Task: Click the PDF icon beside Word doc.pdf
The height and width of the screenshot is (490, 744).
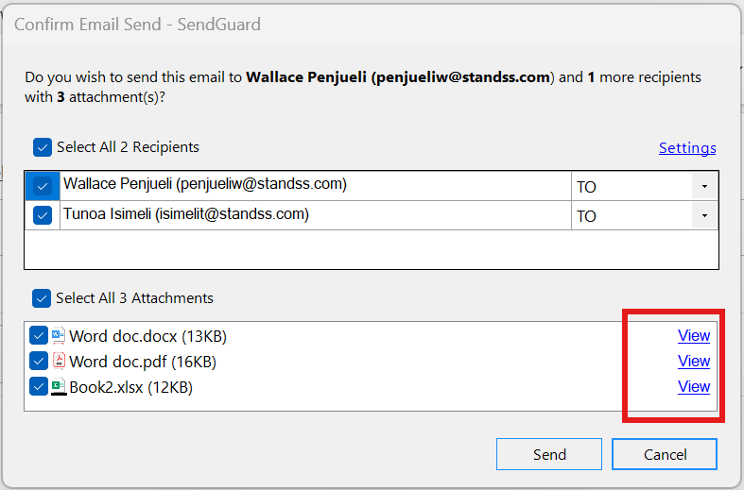Action: 59,361
